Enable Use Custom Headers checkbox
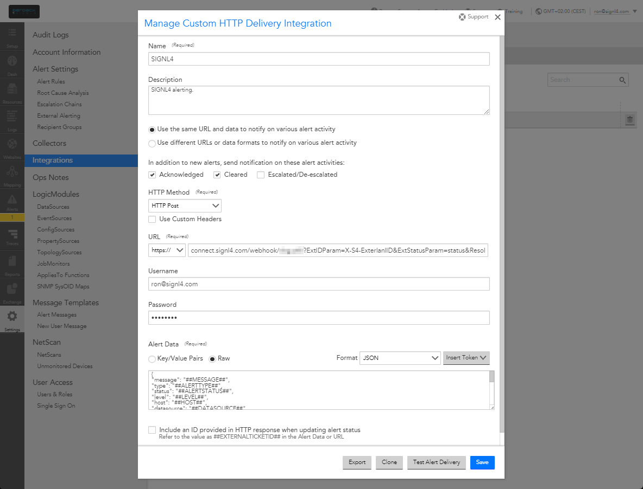The image size is (643, 489). pos(152,220)
